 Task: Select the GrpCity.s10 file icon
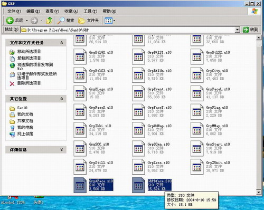click(x=197, y=75)
